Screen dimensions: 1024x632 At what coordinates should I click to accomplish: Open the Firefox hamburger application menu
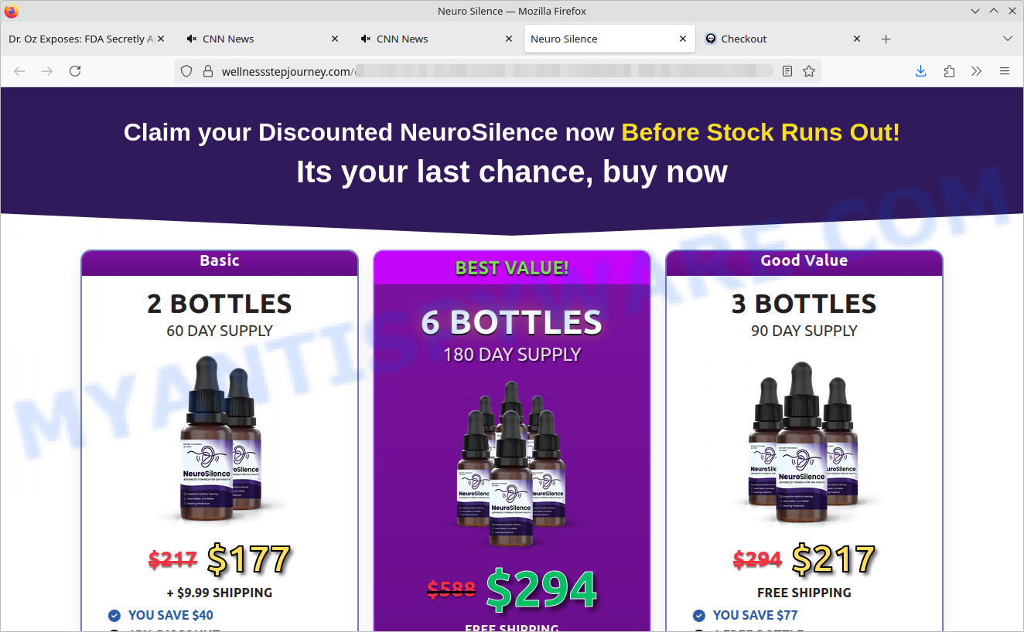(x=1005, y=71)
